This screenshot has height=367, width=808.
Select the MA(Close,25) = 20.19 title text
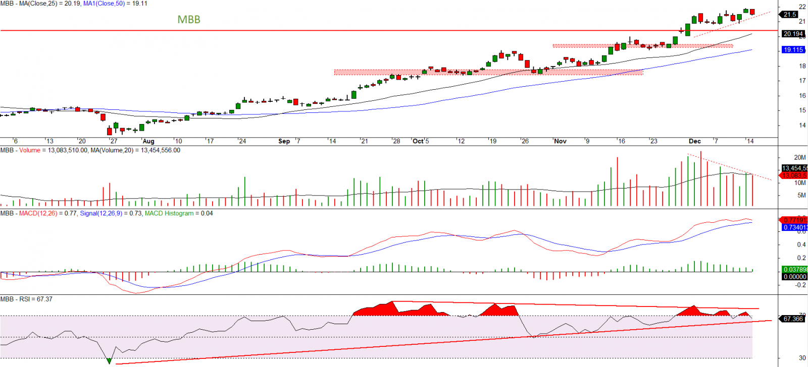(50, 4)
